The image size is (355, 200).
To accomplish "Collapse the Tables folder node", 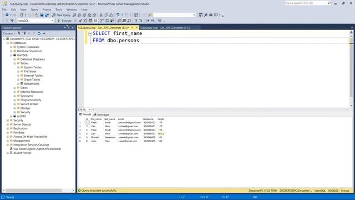I will [15, 63].
